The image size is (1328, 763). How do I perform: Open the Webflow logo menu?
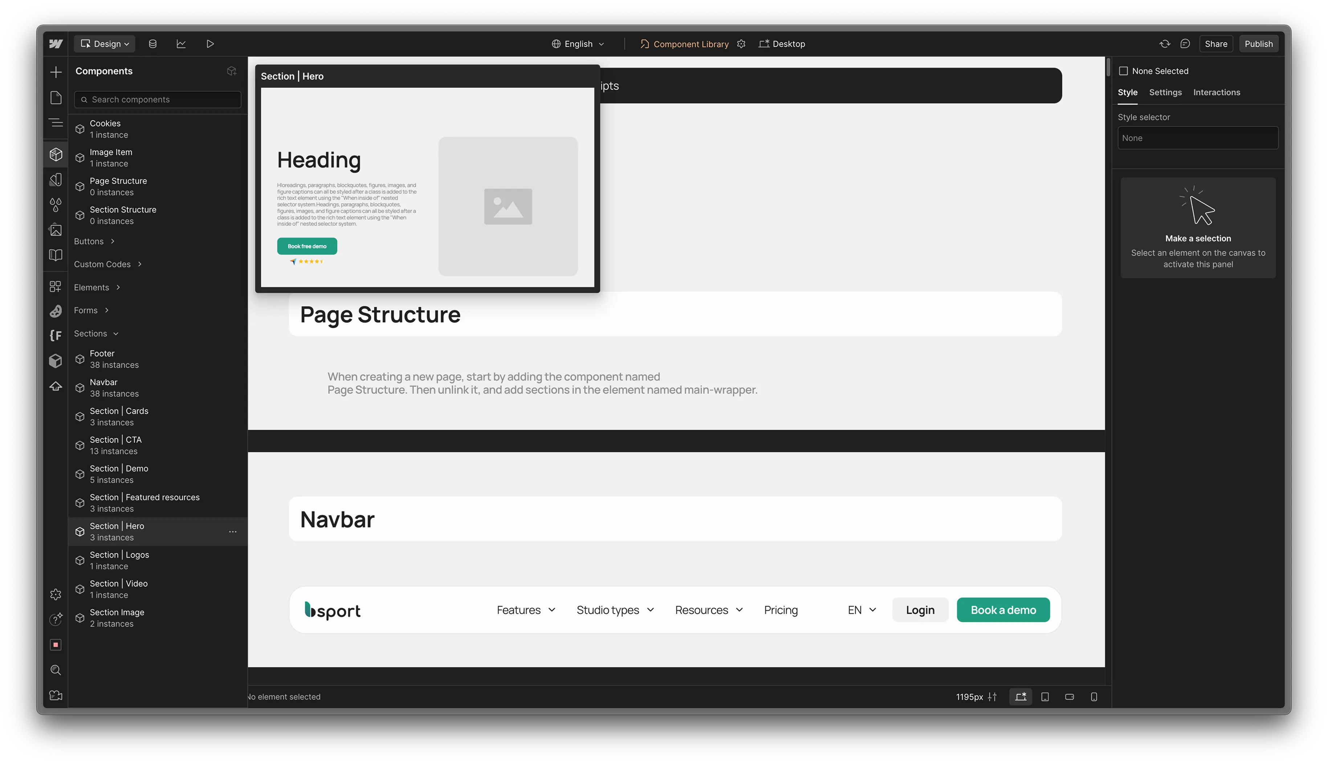pos(56,44)
